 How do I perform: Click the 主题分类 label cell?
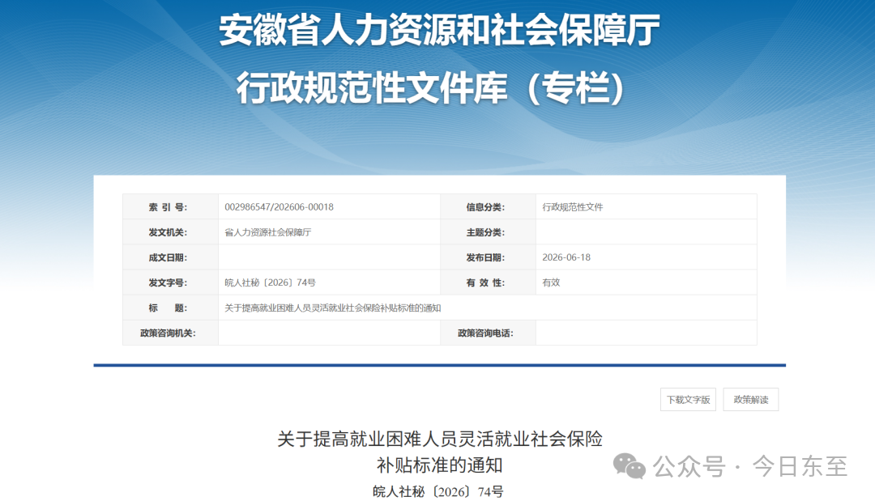tap(489, 232)
